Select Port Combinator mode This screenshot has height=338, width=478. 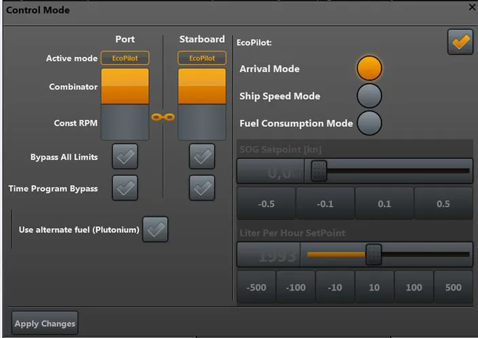(125, 86)
